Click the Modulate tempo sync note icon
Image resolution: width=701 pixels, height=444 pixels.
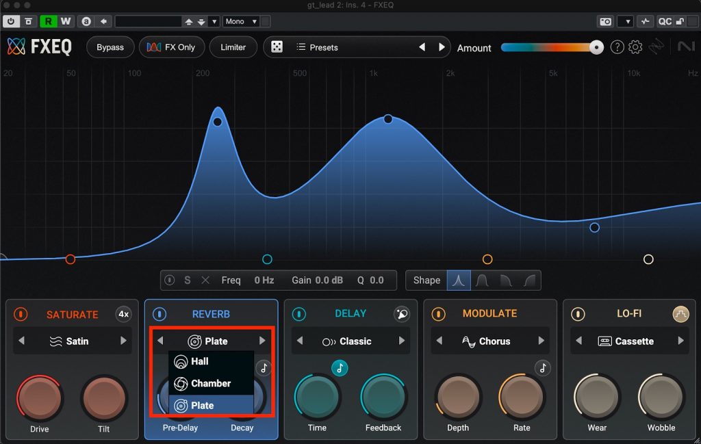543,368
